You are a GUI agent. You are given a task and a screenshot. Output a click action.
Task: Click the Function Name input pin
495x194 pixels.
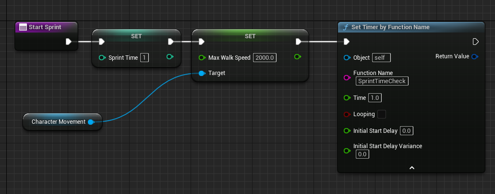347,78
